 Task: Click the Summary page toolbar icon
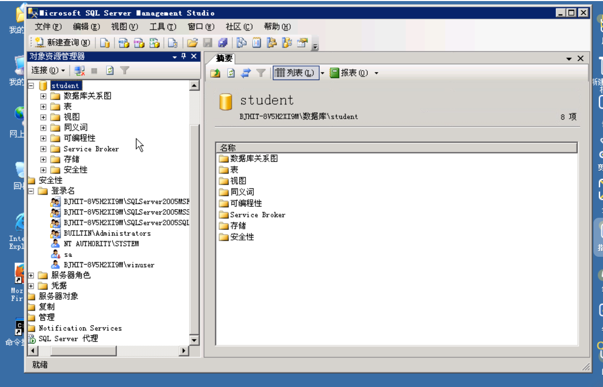pos(256,42)
